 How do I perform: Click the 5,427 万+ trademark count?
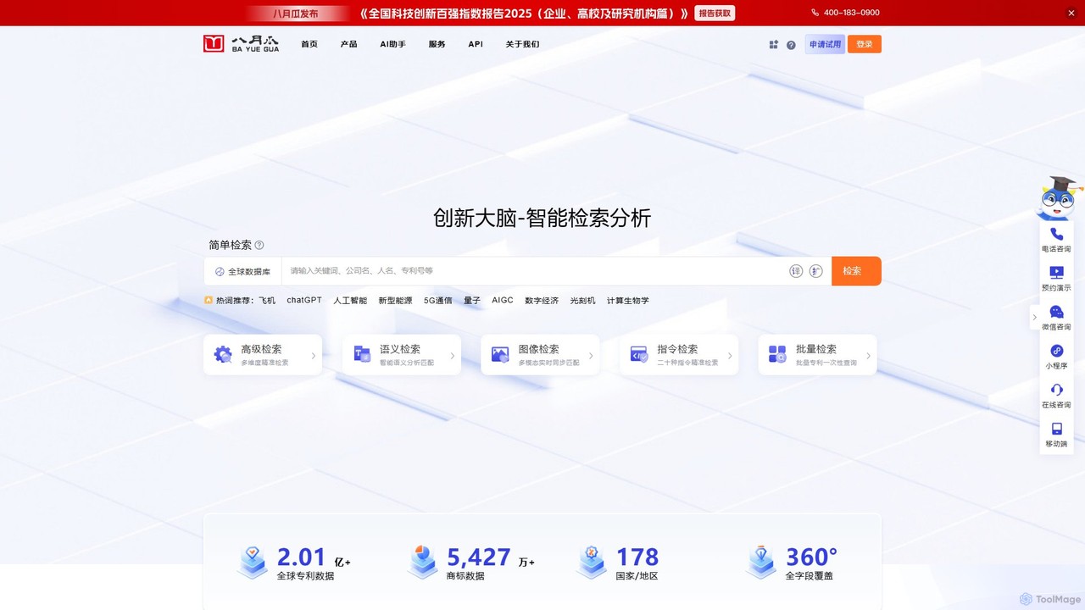[x=491, y=557]
